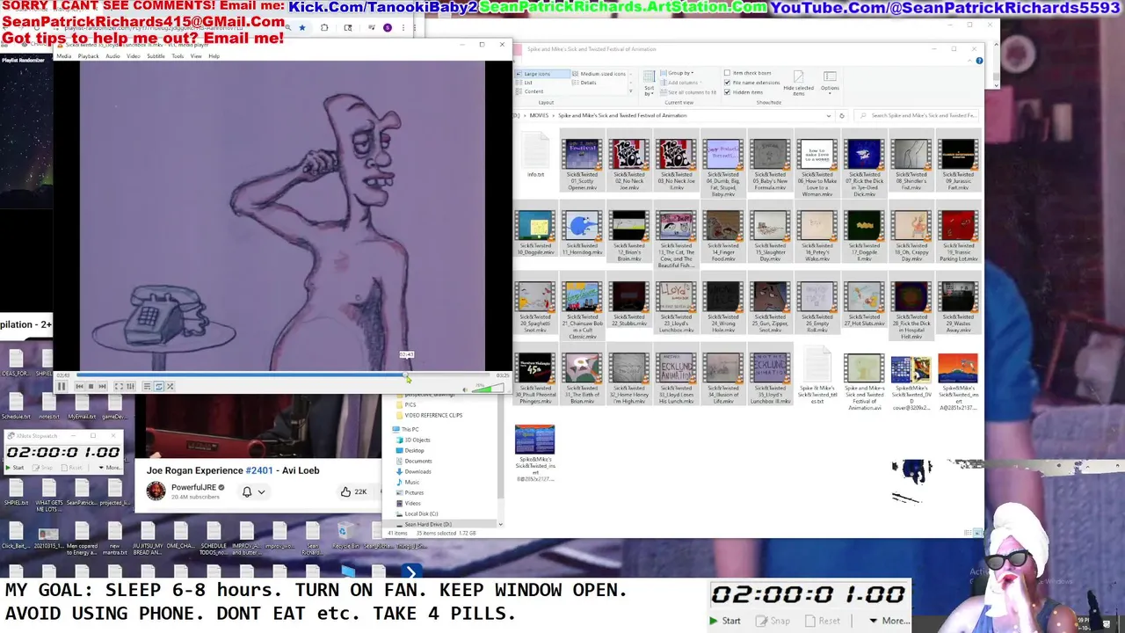The height and width of the screenshot is (633, 1125).
Task: Toggle VLC loop mode button
Action: [x=158, y=386]
